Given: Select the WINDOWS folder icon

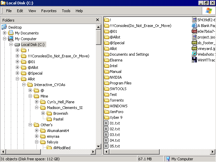Looking at the screenshot, I should [107, 106].
